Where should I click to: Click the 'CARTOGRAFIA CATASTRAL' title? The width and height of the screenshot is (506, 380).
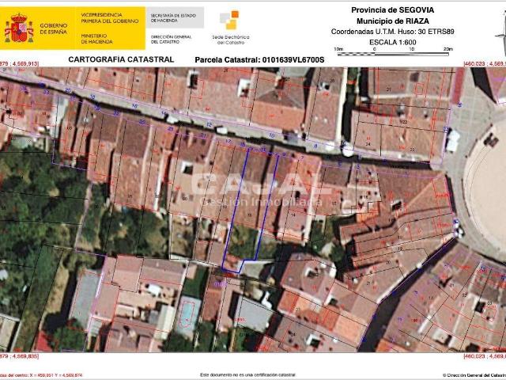(121, 59)
